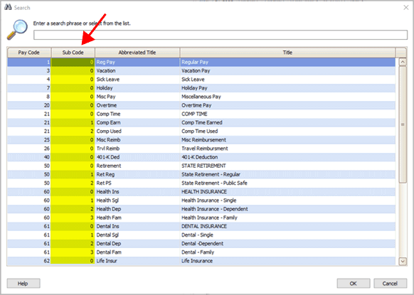Select the Comp Time Earned row
414x295 pixels.
click(x=201, y=122)
